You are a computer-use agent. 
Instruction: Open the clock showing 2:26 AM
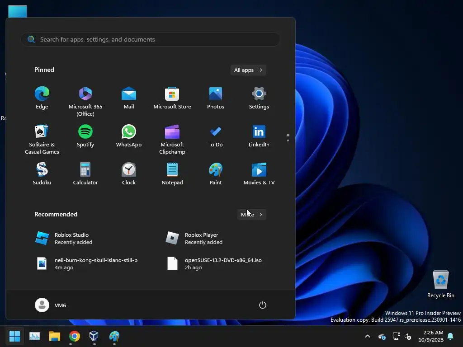click(x=431, y=336)
